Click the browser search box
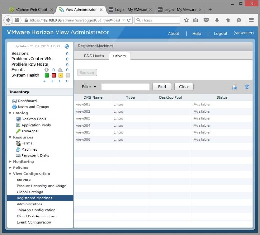The image size is (260, 235). point(157,20)
